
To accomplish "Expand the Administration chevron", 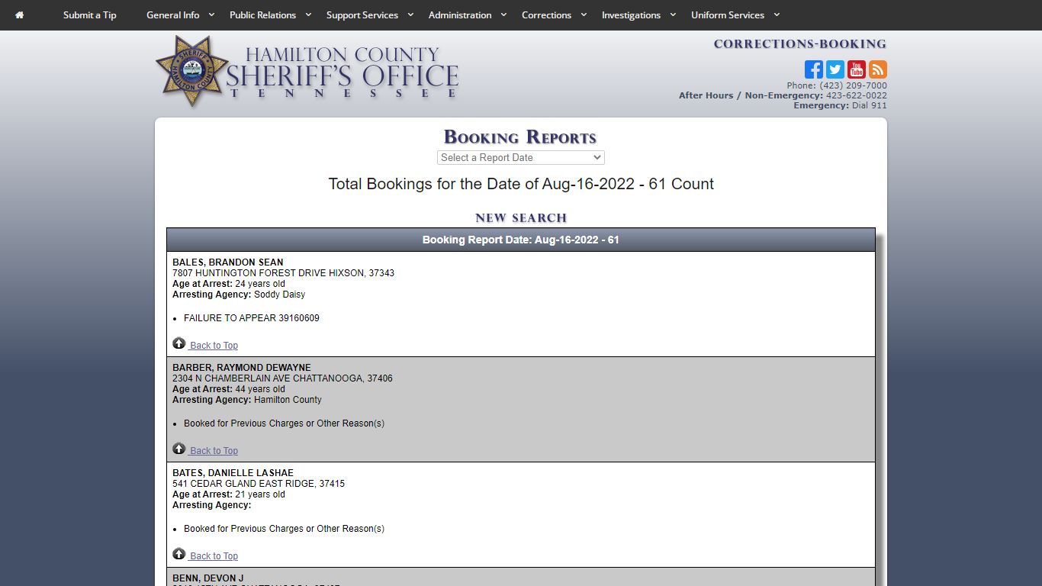I will click(504, 15).
